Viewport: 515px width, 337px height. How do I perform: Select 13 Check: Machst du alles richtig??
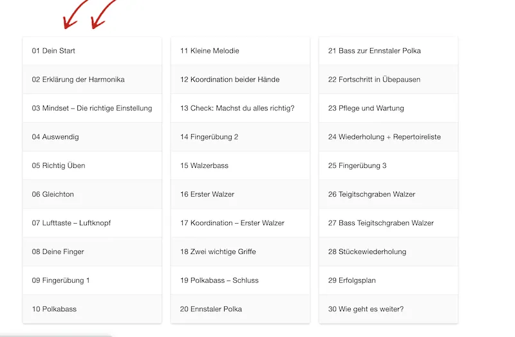pyautogui.click(x=240, y=108)
